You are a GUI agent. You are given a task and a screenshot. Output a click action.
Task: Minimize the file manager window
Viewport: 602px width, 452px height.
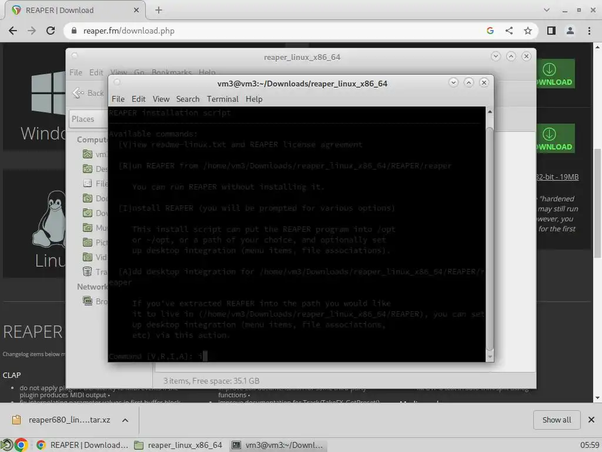[496, 56]
